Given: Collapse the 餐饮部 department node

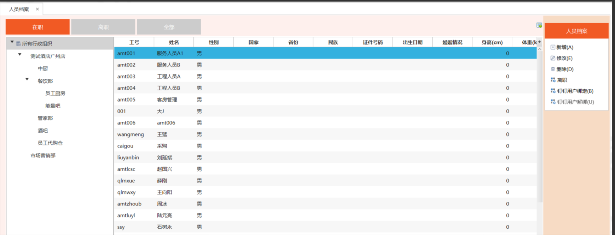Looking at the screenshot, I should (x=27, y=79).
